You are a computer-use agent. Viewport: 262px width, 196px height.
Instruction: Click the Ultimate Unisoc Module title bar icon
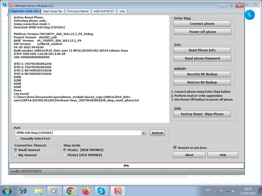click(12, 6)
